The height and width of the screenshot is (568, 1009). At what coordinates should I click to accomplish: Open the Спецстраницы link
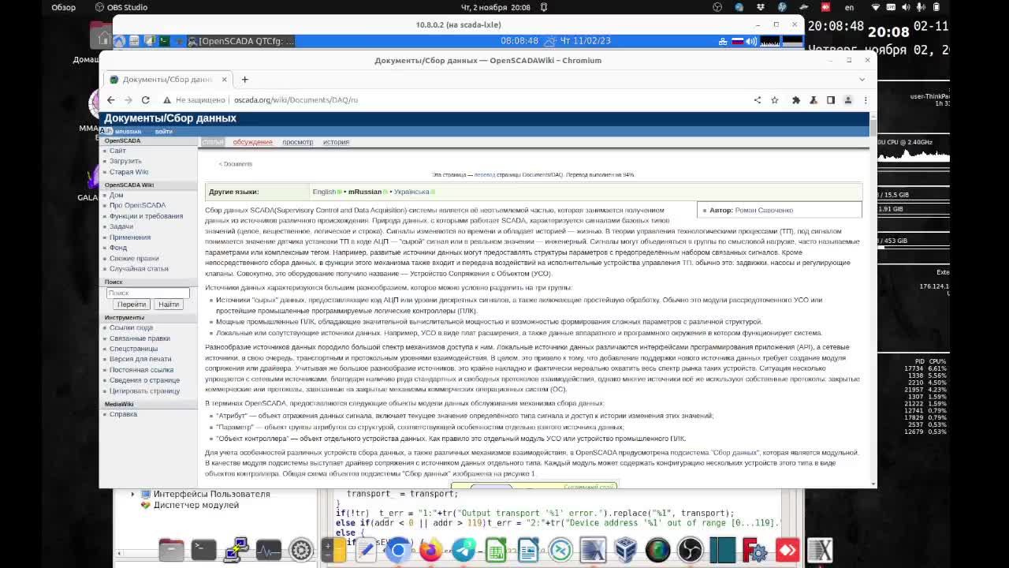click(133, 349)
